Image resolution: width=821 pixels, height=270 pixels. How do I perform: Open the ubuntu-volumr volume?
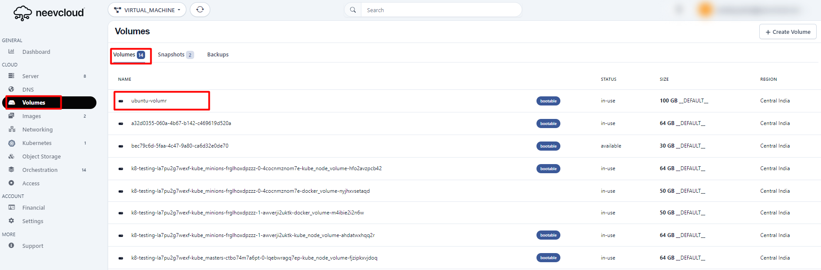(x=149, y=101)
